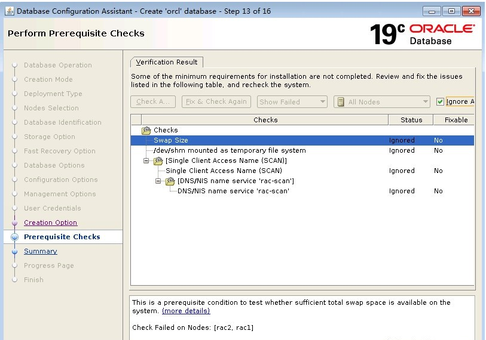This screenshot has height=340, width=486.
Task: Click the Status column header
Action: click(x=411, y=120)
